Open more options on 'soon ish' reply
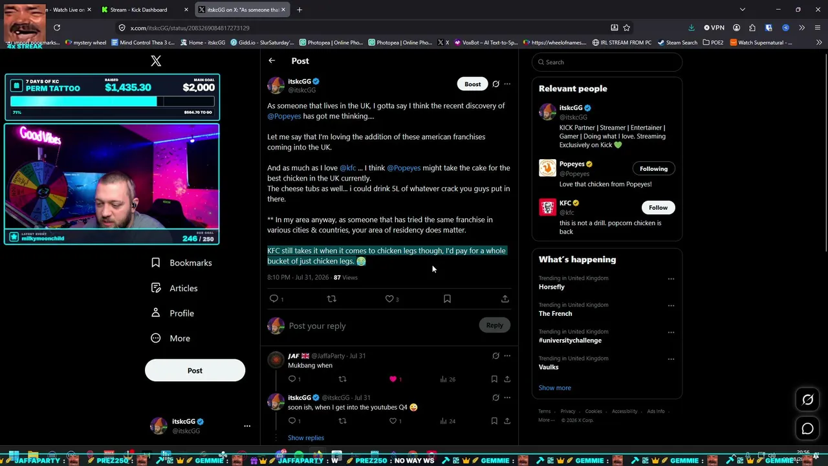 (x=507, y=397)
